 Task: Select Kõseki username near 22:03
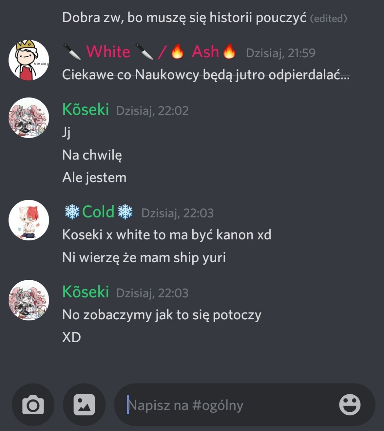(x=86, y=292)
